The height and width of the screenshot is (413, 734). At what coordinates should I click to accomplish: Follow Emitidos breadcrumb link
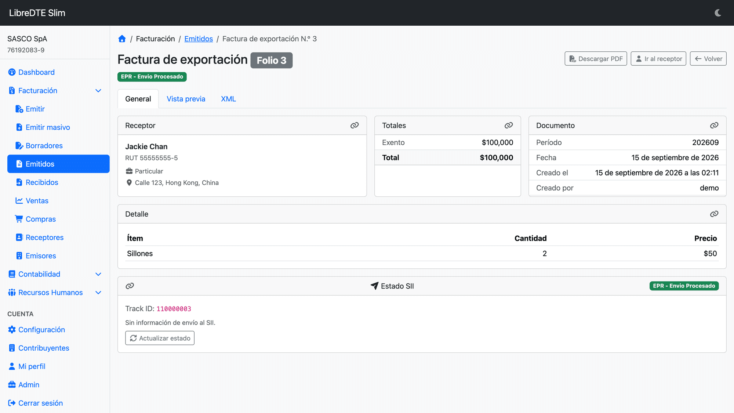pos(199,39)
